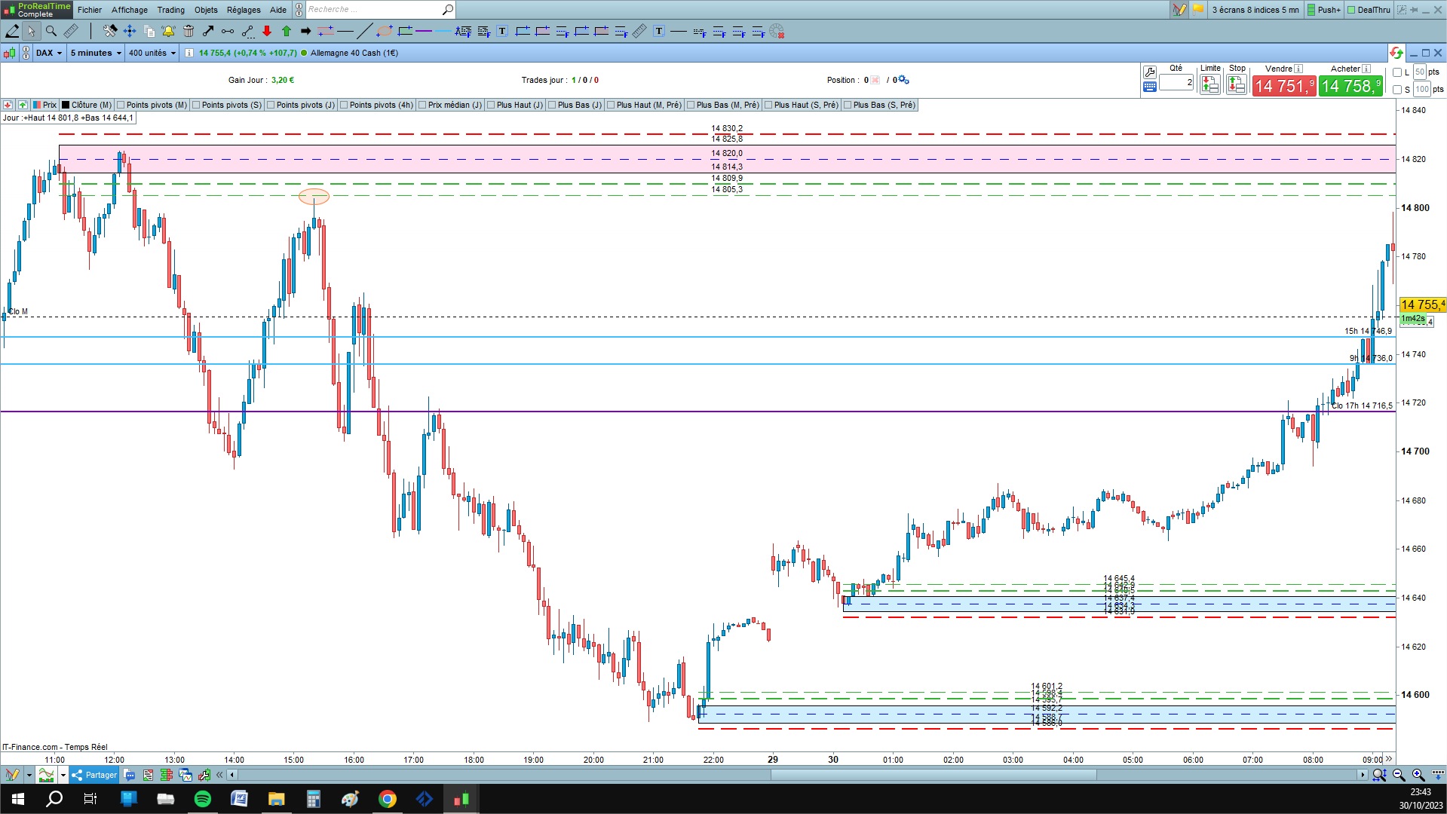This screenshot has height=814, width=1447.
Task: Toggle the Points pivots (M) checkbox
Action: [121, 105]
